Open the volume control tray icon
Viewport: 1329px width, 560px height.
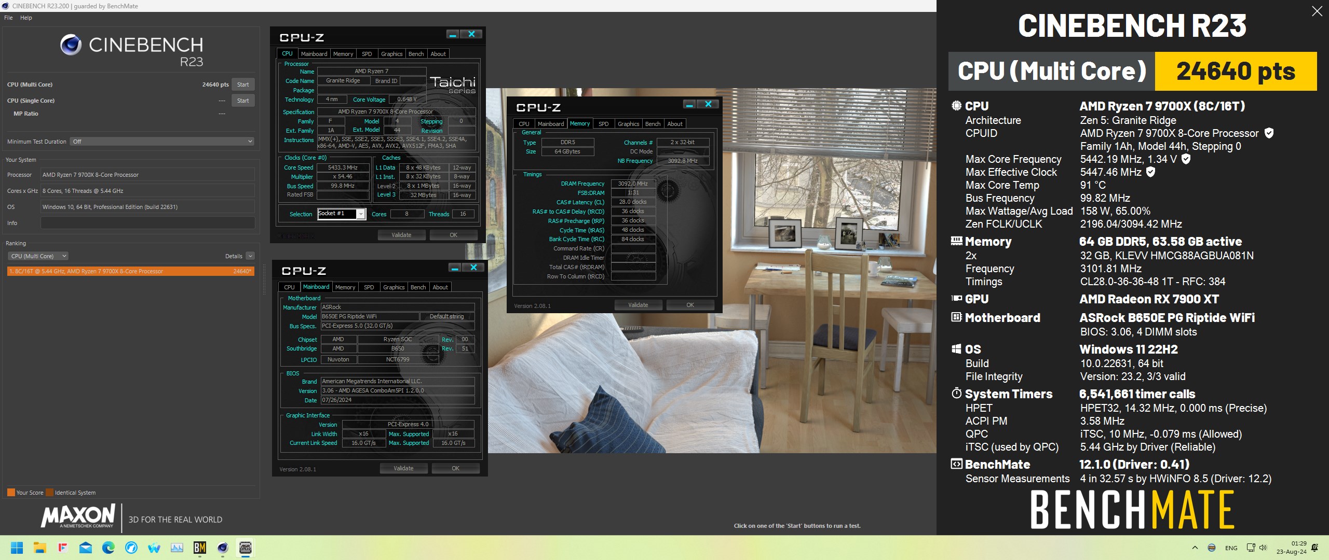(x=1263, y=548)
